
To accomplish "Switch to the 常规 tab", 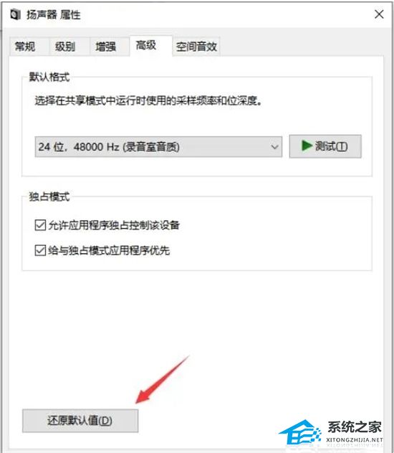I will pos(25,46).
